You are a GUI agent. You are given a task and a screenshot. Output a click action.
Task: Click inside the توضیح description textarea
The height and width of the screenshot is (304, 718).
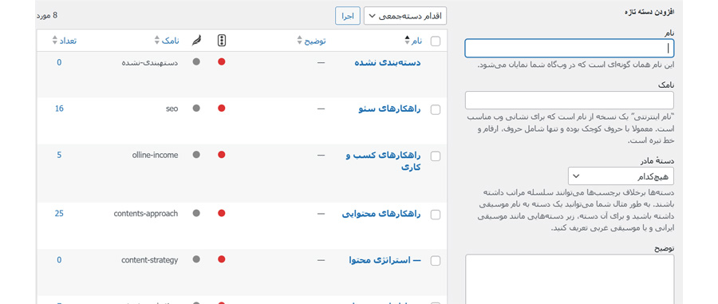pos(570,279)
